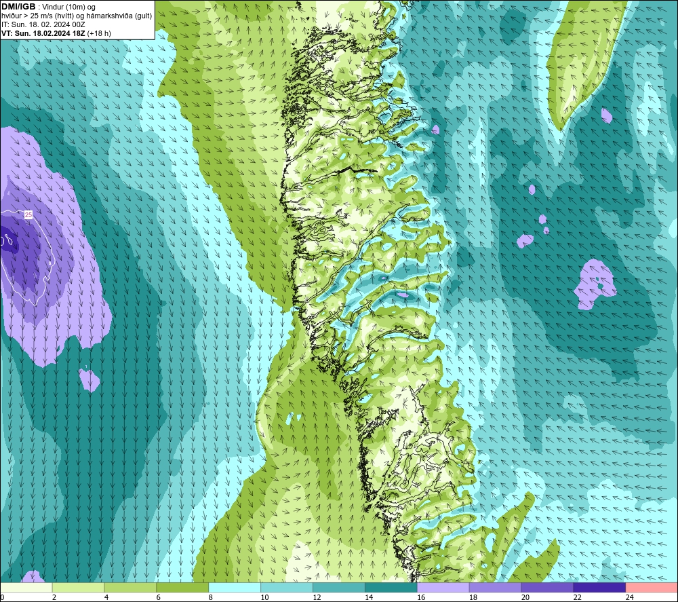Click the dark indigo 22–24 m/s legend swatch

pyautogui.click(x=599, y=587)
